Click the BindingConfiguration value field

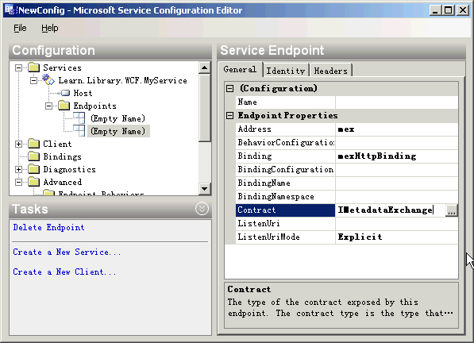[397, 170]
